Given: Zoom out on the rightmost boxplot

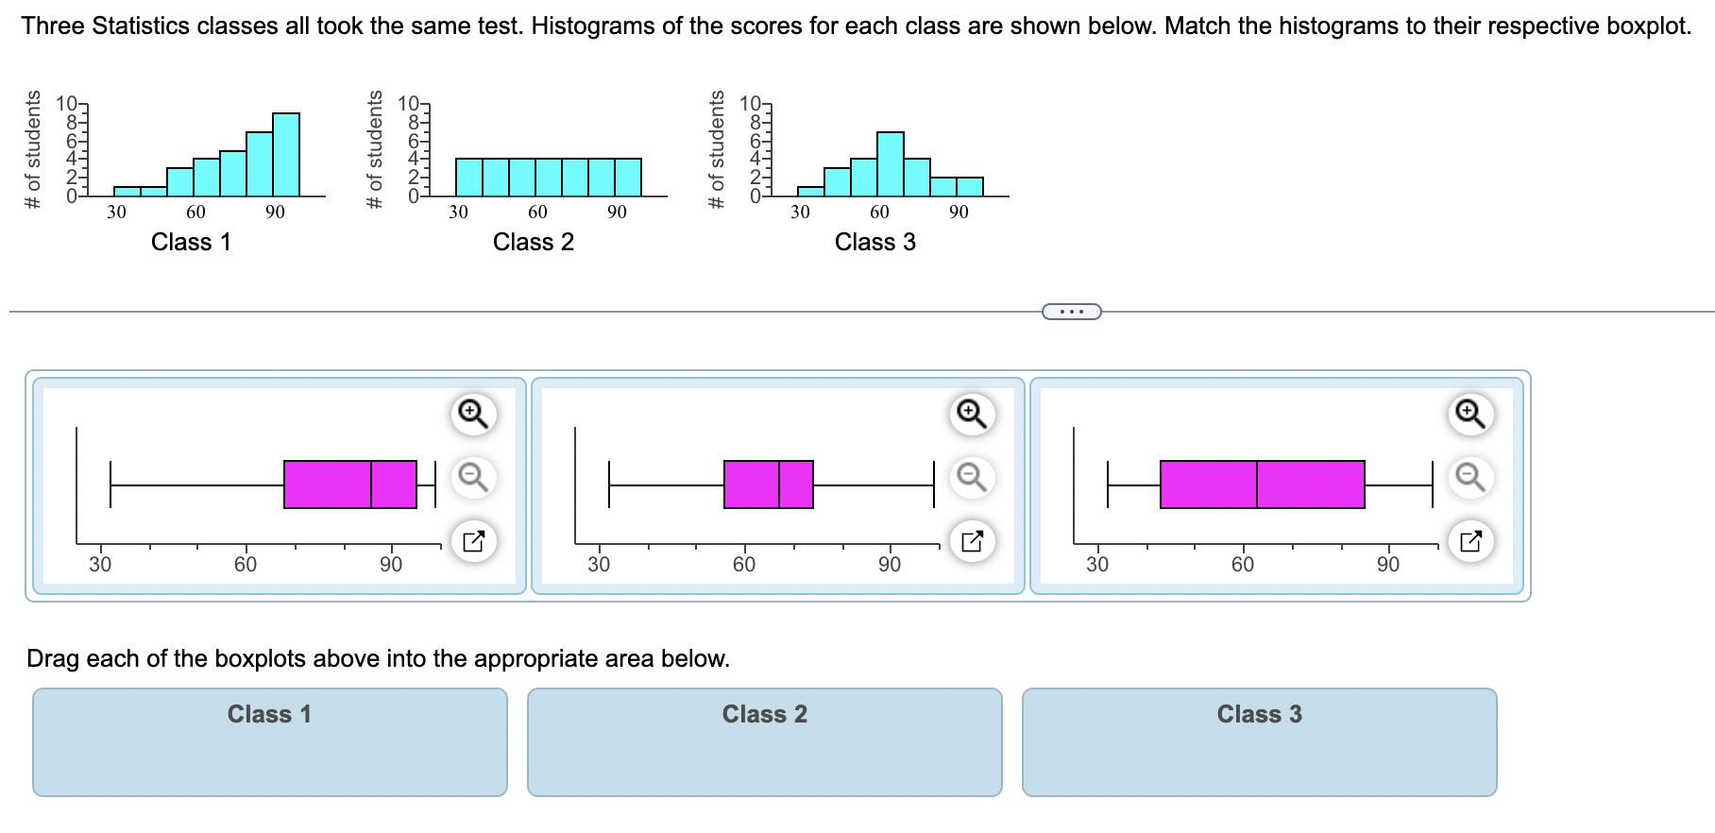Looking at the screenshot, I should click(1470, 478).
